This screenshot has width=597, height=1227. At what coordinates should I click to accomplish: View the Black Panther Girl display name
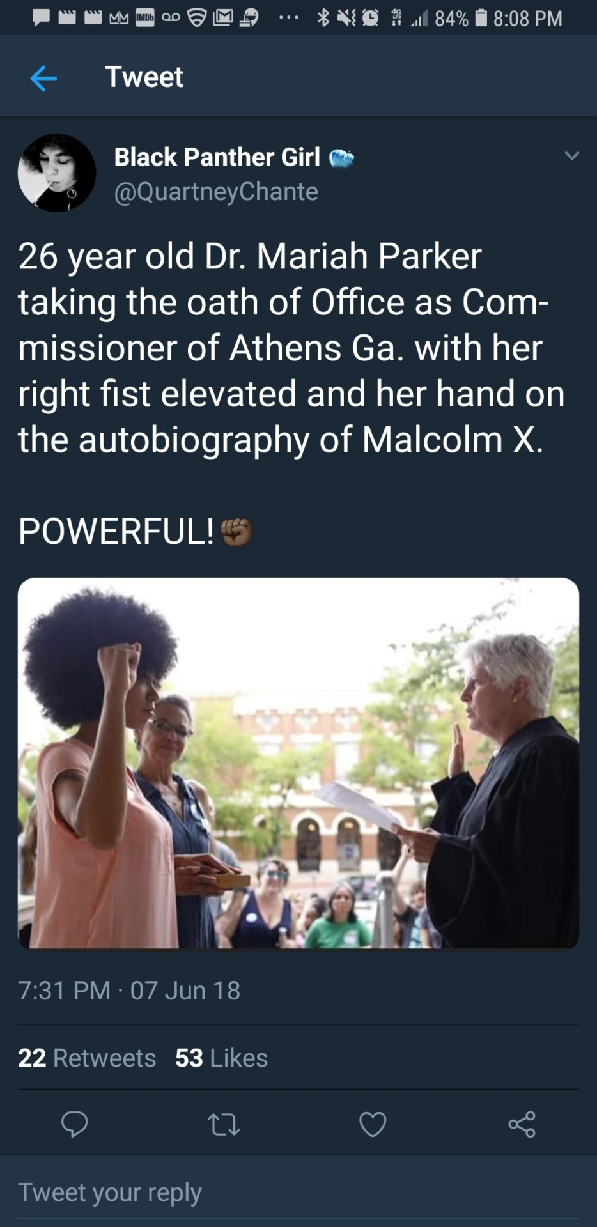click(217, 157)
